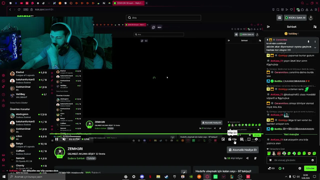
Task: Open the Sadece Sohbet category link
Action: click(76, 158)
